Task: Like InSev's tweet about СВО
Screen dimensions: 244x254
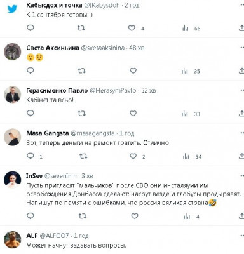Action: point(135,216)
